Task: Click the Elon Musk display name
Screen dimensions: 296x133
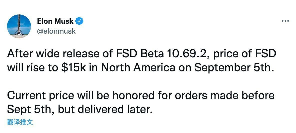Action: [55, 21]
